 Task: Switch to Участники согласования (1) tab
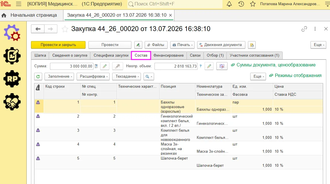click(255, 55)
